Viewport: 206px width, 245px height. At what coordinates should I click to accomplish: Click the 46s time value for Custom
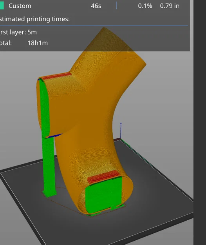point(96,6)
